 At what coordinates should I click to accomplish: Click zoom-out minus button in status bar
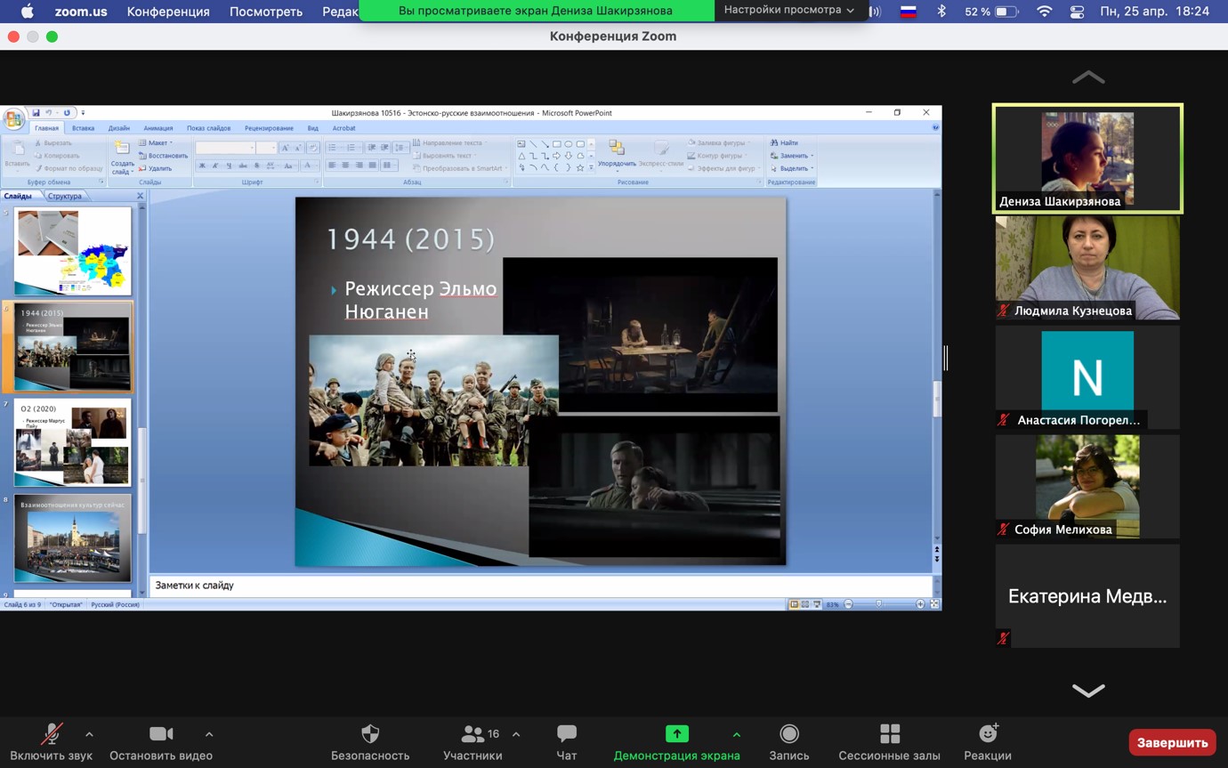click(848, 604)
